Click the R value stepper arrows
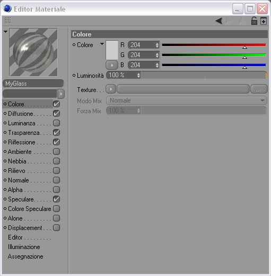Screen dimensions: 271x276 point(157,45)
